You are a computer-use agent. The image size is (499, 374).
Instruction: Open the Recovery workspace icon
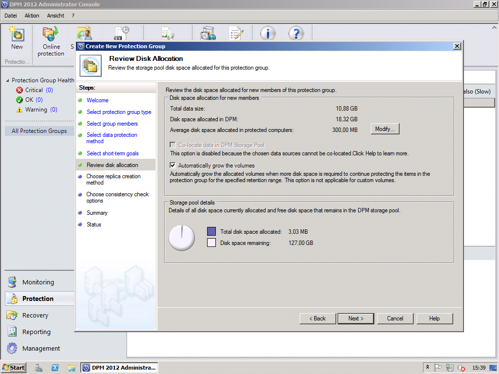click(12, 315)
